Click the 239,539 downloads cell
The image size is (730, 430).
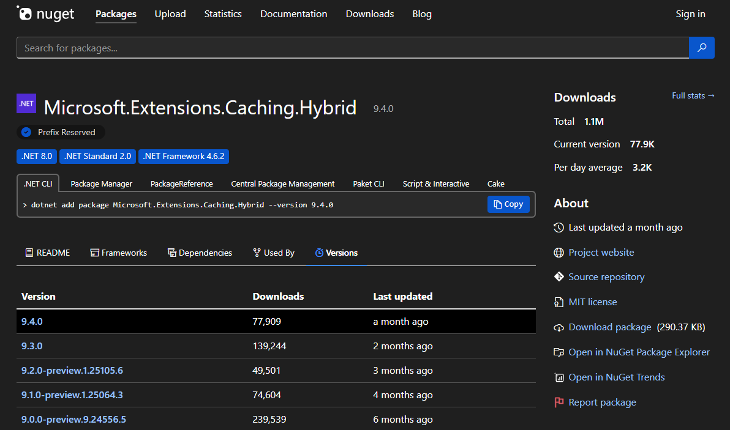(x=269, y=420)
